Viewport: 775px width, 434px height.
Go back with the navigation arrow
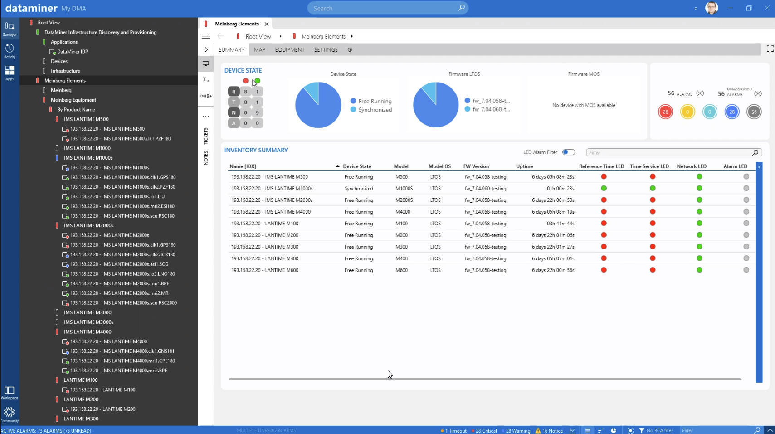(x=220, y=36)
